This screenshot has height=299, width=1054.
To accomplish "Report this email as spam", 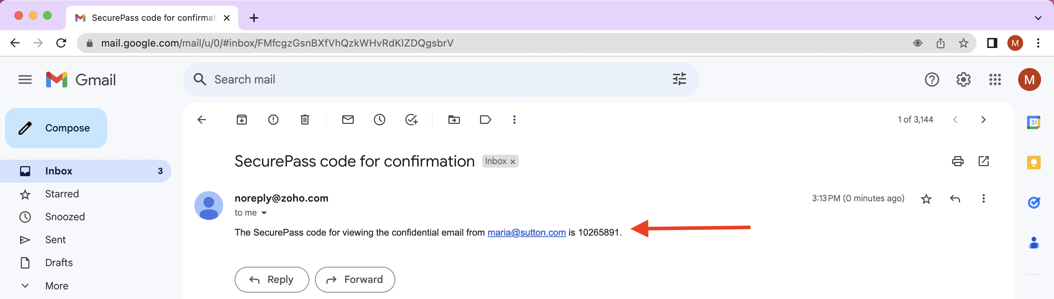I will pos(273,120).
